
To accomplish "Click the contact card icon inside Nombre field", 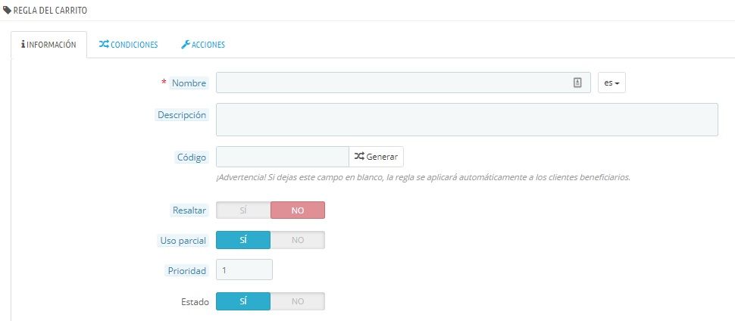I will click(577, 83).
